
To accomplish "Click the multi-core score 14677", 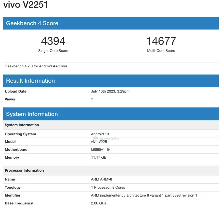I will tap(161, 41).
